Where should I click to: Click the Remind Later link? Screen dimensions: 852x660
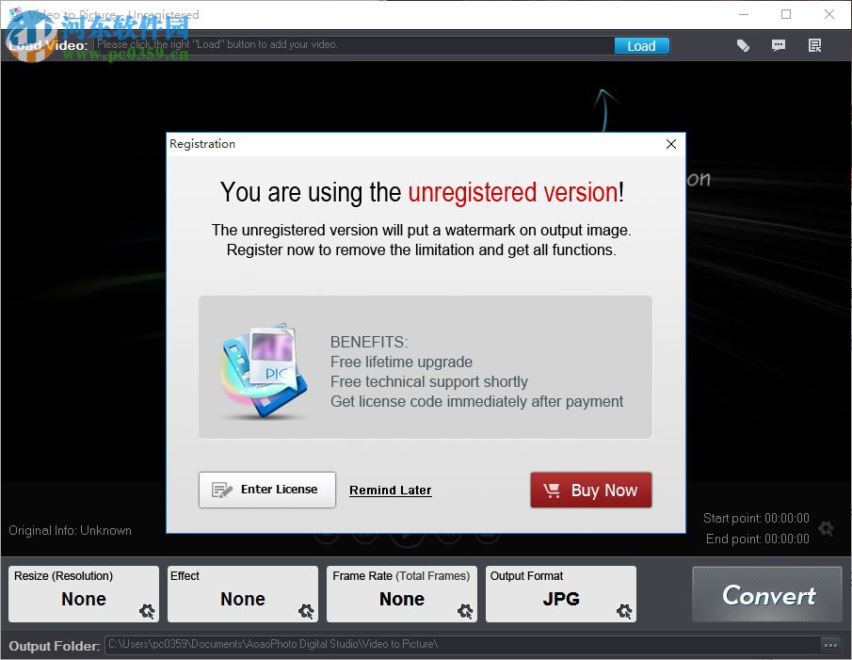390,490
